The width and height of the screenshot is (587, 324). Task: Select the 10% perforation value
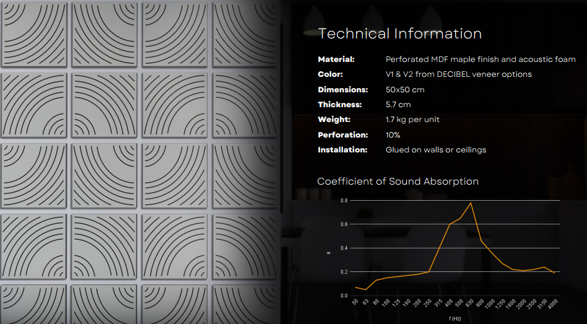(x=393, y=134)
